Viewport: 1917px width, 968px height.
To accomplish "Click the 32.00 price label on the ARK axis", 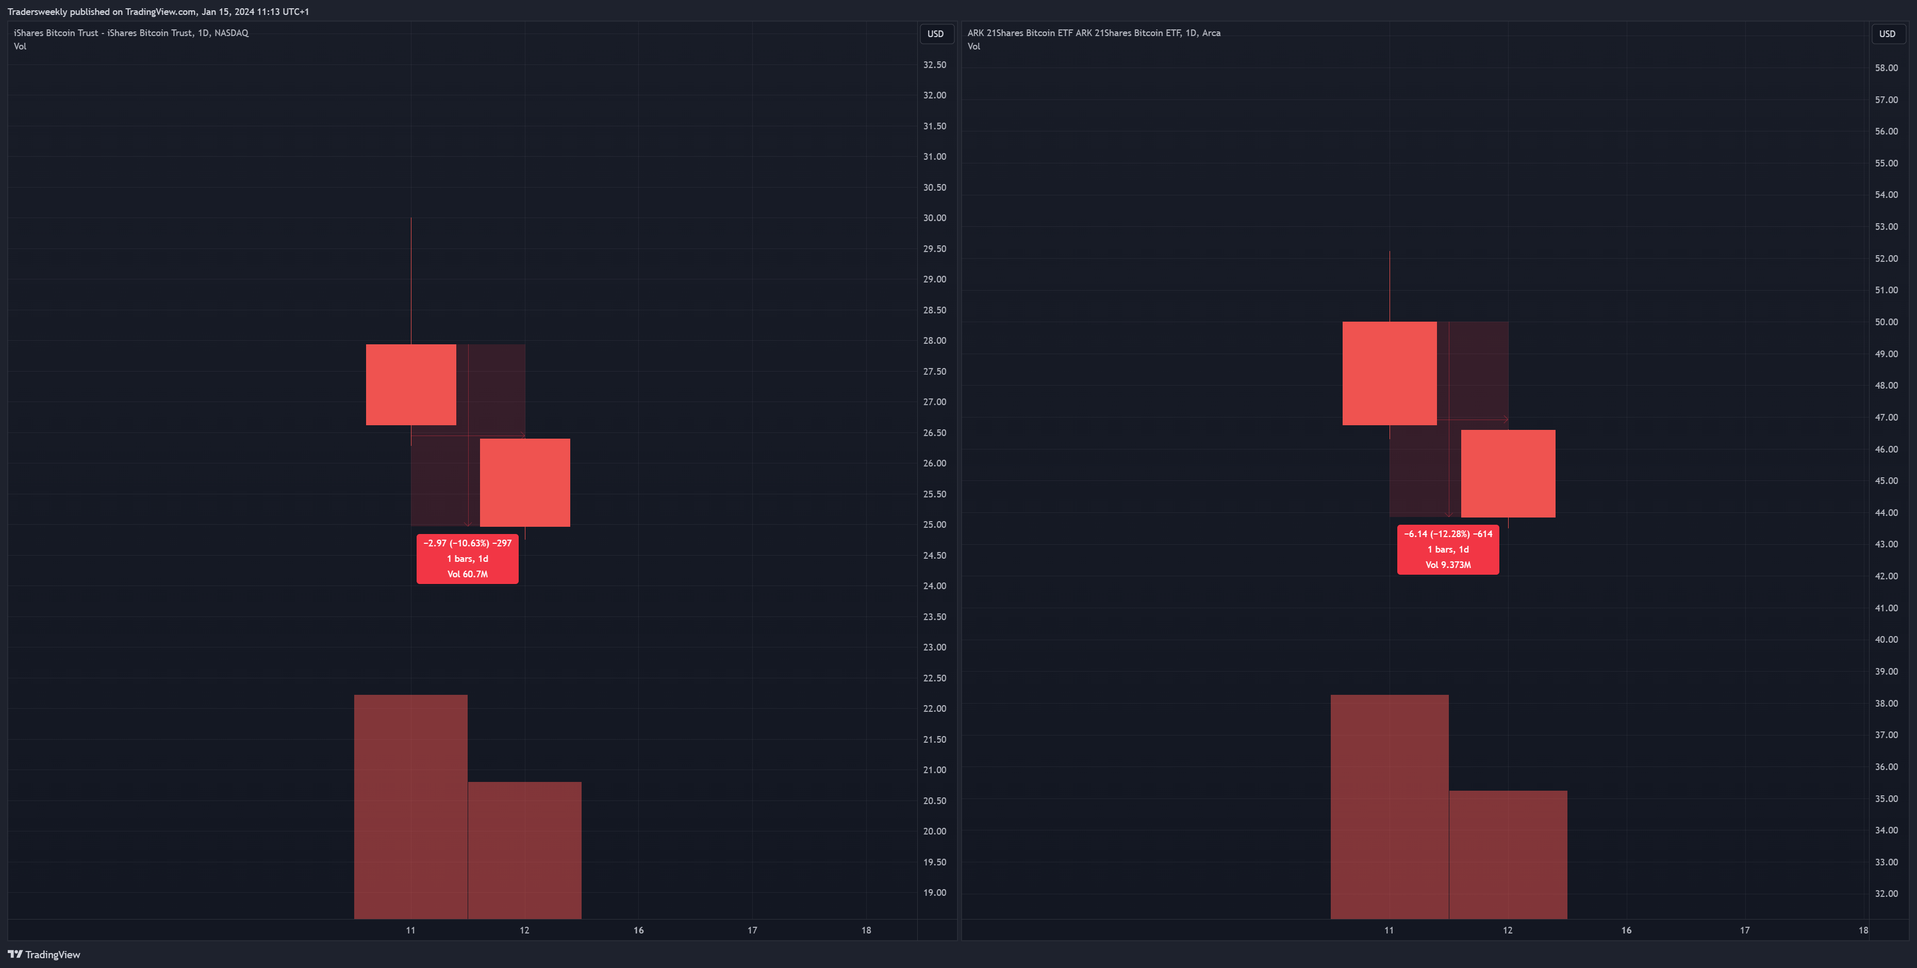I will 1887,894.
